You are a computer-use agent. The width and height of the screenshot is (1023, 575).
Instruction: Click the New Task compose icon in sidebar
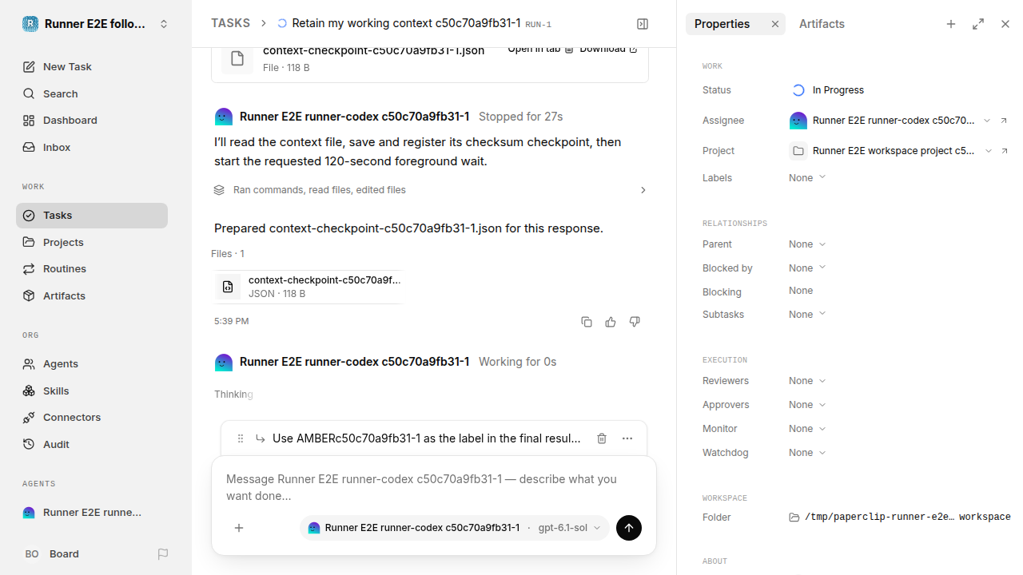29,67
